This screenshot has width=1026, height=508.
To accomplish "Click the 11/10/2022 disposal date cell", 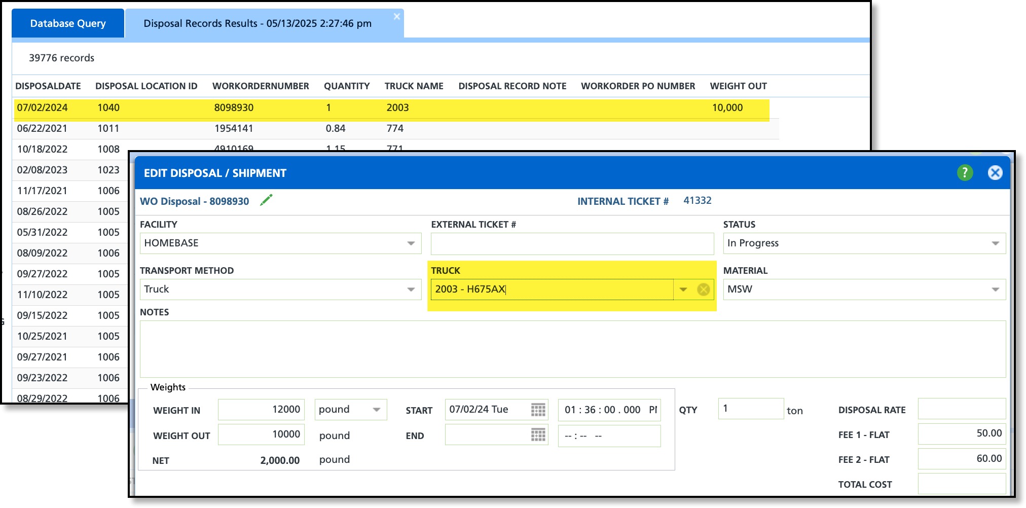I will 42,295.
